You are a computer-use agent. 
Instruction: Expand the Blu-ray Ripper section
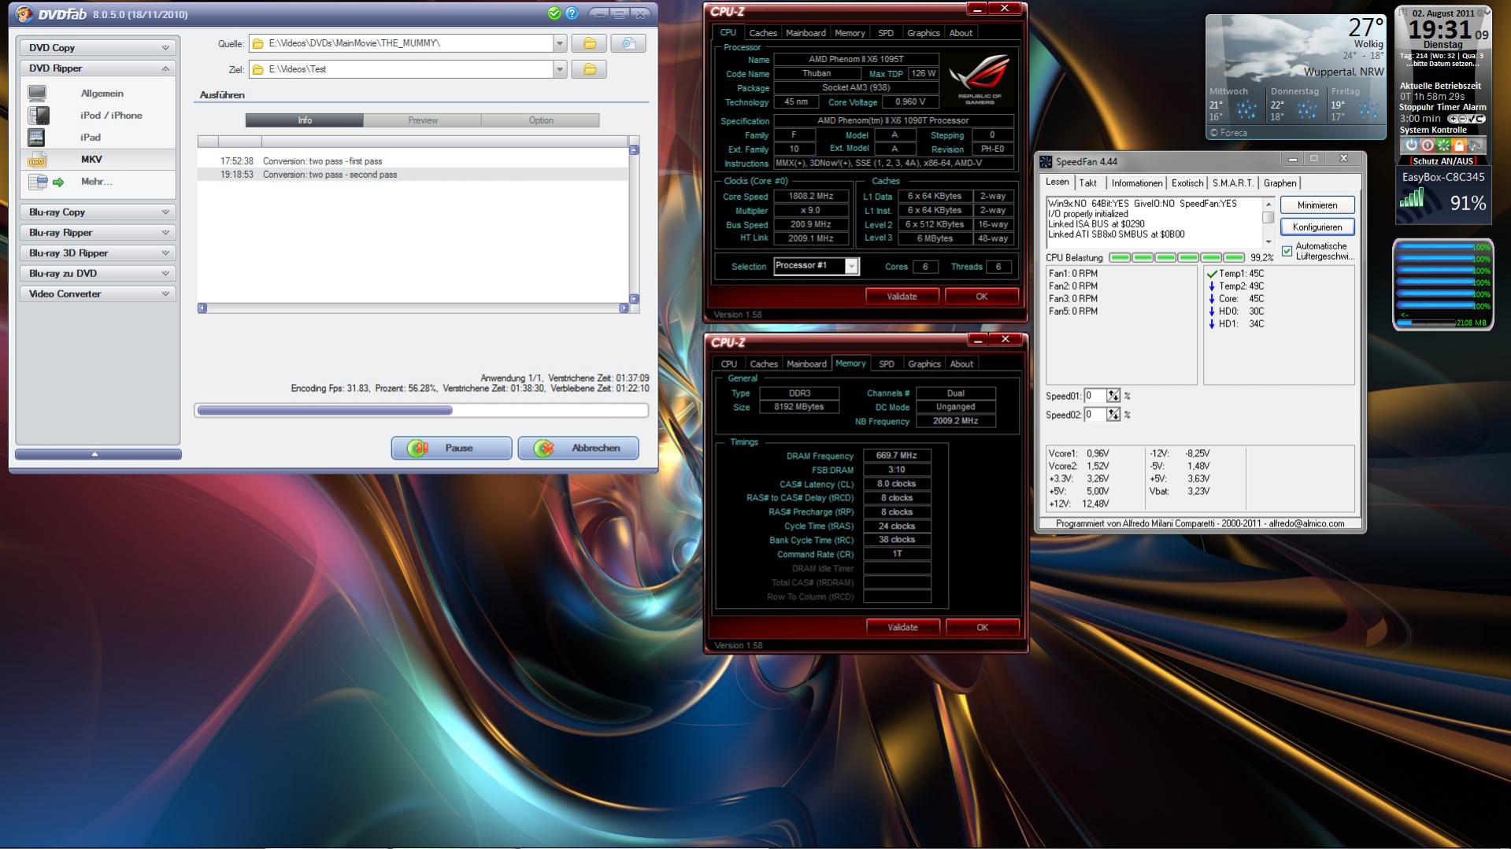[x=98, y=233]
